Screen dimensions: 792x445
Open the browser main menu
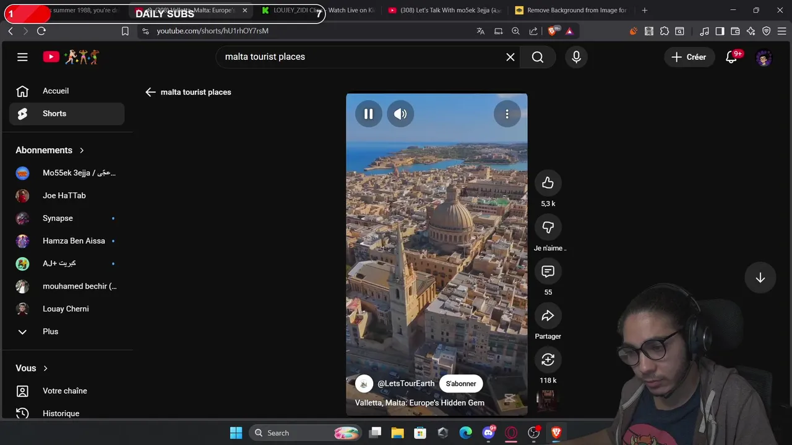point(782,31)
